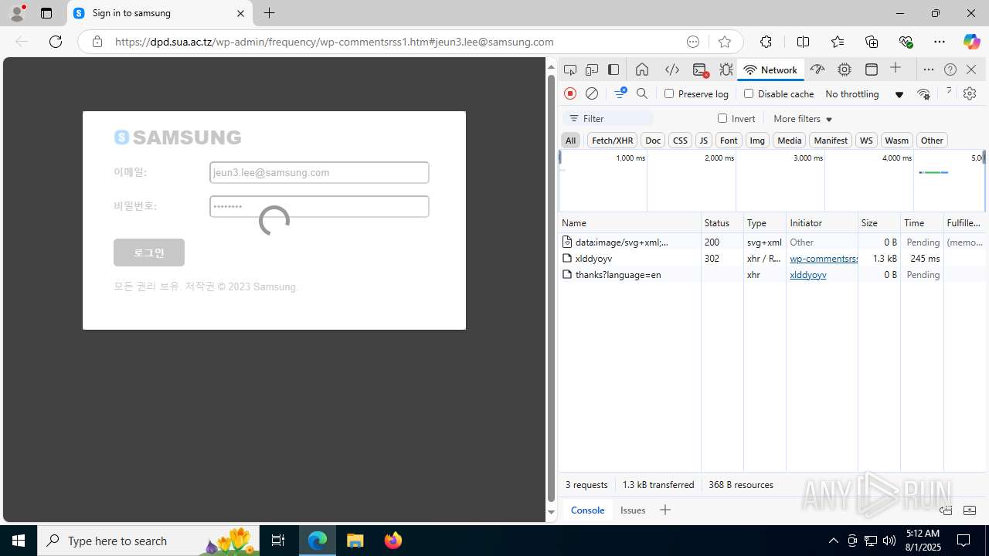989x556 pixels.
Task: Toggle the DevTools activity bar sidebar icon
Action: (x=613, y=69)
